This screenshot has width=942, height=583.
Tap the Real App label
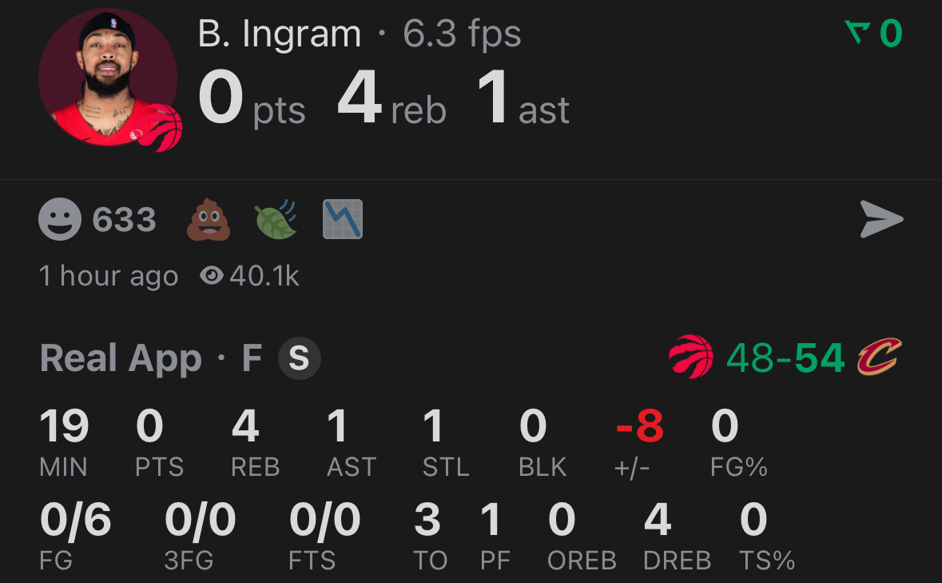coord(121,358)
